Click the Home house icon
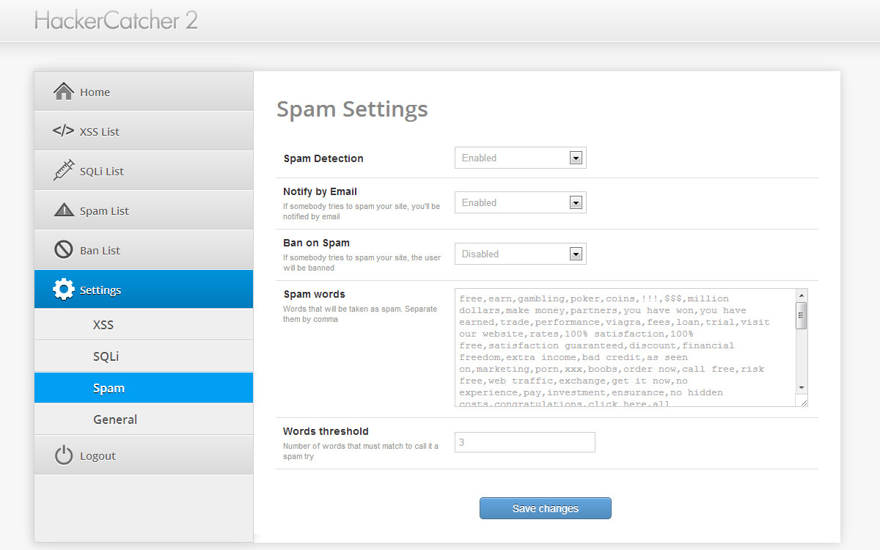 click(x=64, y=92)
